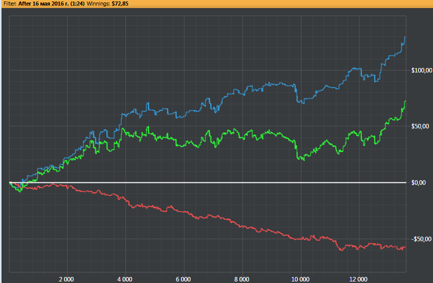The image size is (433, 283).
Task: Click the '4 000' x-axis label
Action: [125, 279]
